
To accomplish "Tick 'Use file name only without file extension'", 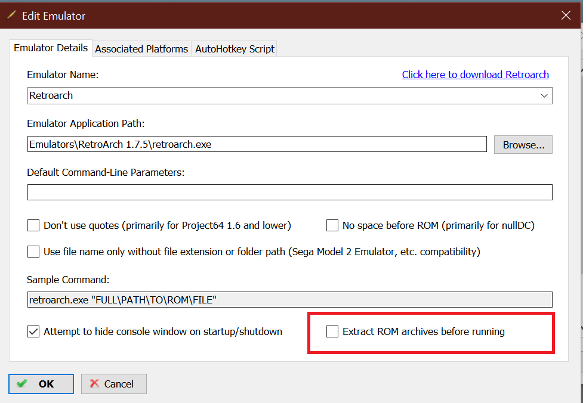I will [33, 252].
